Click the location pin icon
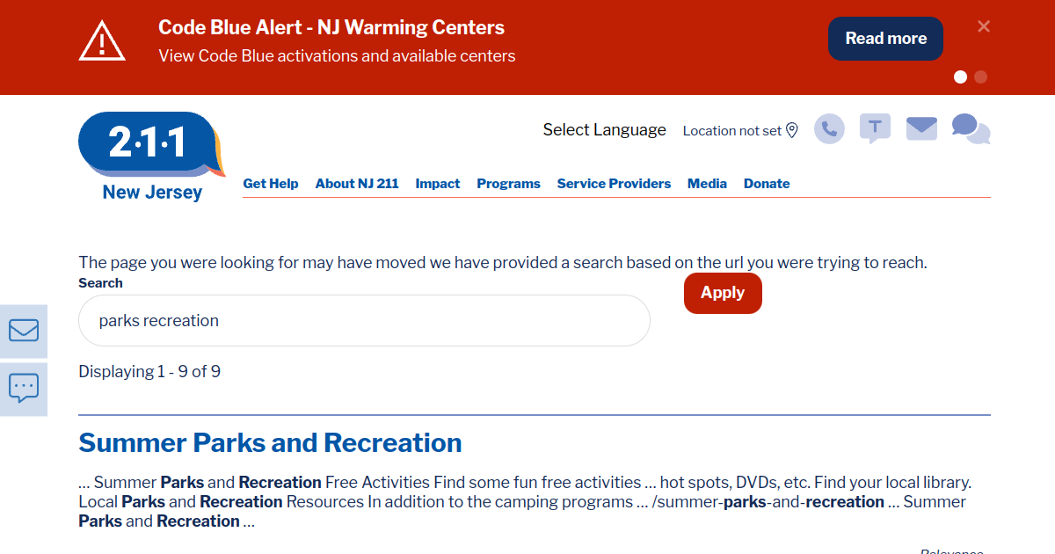 point(791,130)
